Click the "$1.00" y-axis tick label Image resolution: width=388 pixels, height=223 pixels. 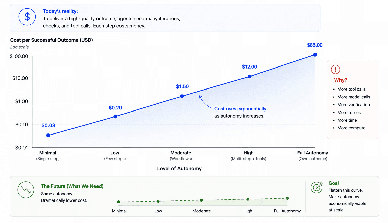coord(21,102)
